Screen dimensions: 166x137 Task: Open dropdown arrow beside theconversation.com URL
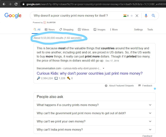(x=103, y=68)
